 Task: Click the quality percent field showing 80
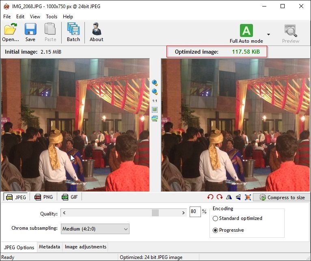(x=195, y=211)
